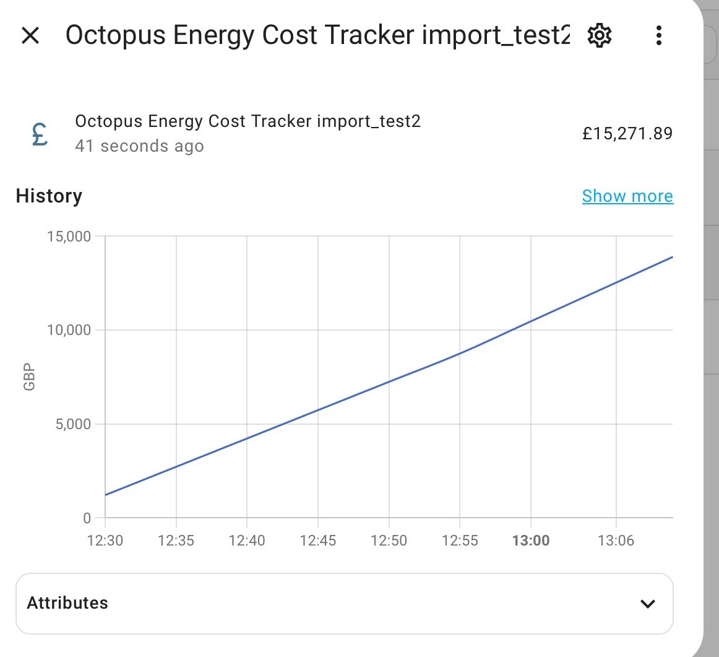Click the 12:45 time axis label
This screenshot has width=719, height=657.
pyautogui.click(x=318, y=541)
